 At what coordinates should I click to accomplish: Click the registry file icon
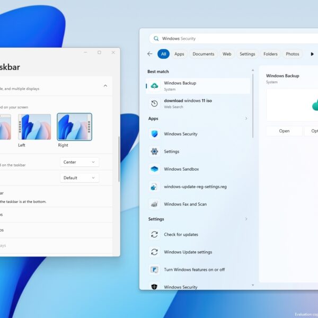pos(154,187)
